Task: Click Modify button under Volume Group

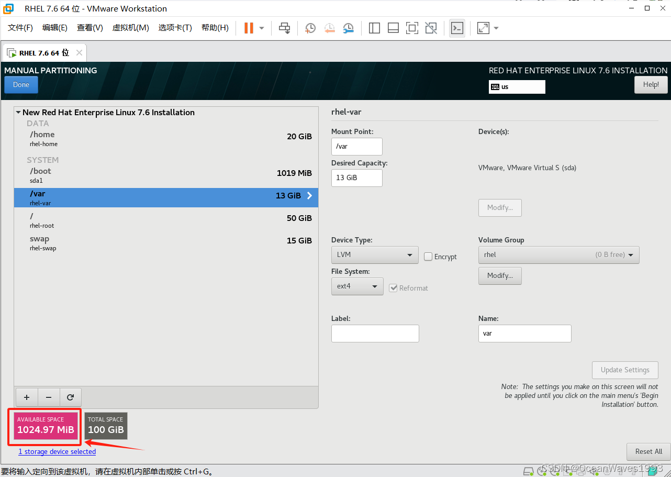Action: [500, 276]
